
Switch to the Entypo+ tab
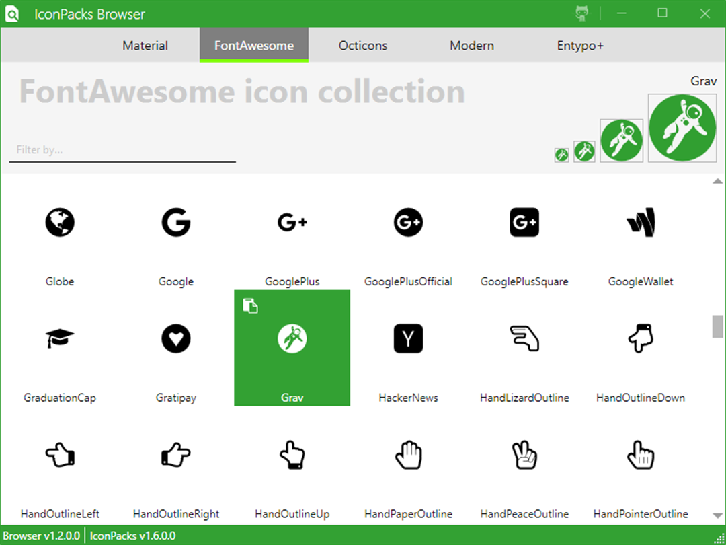coord(580,46)
